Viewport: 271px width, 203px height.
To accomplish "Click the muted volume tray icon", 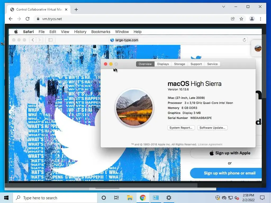I will tap(237, 198).
